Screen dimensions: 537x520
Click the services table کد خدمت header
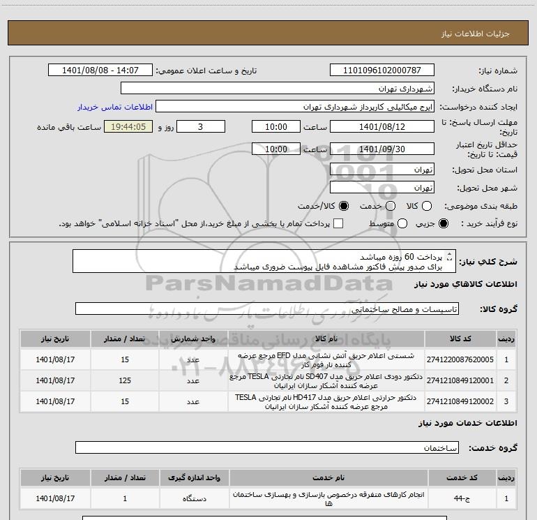click(x=462, y=477)
